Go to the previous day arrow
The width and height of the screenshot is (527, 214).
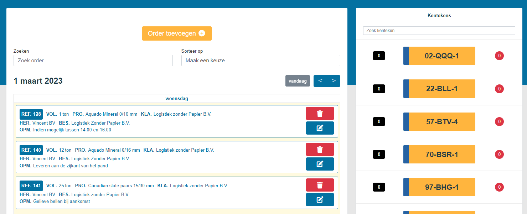click(x=320, y=81)
